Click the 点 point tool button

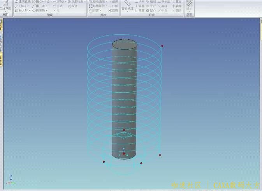click(57, 11)
